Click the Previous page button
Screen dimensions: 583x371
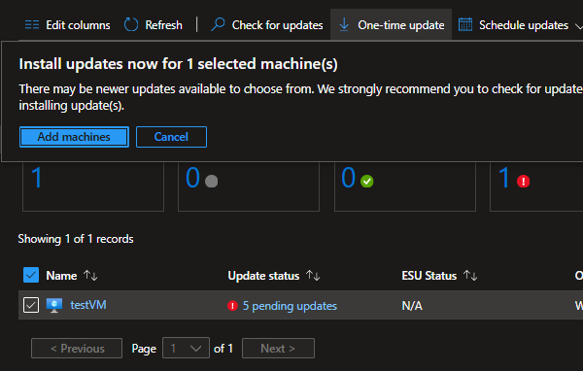click(x=77, y=349)
